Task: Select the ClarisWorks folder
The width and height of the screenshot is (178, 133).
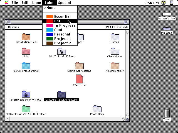Action: point(115,51)
